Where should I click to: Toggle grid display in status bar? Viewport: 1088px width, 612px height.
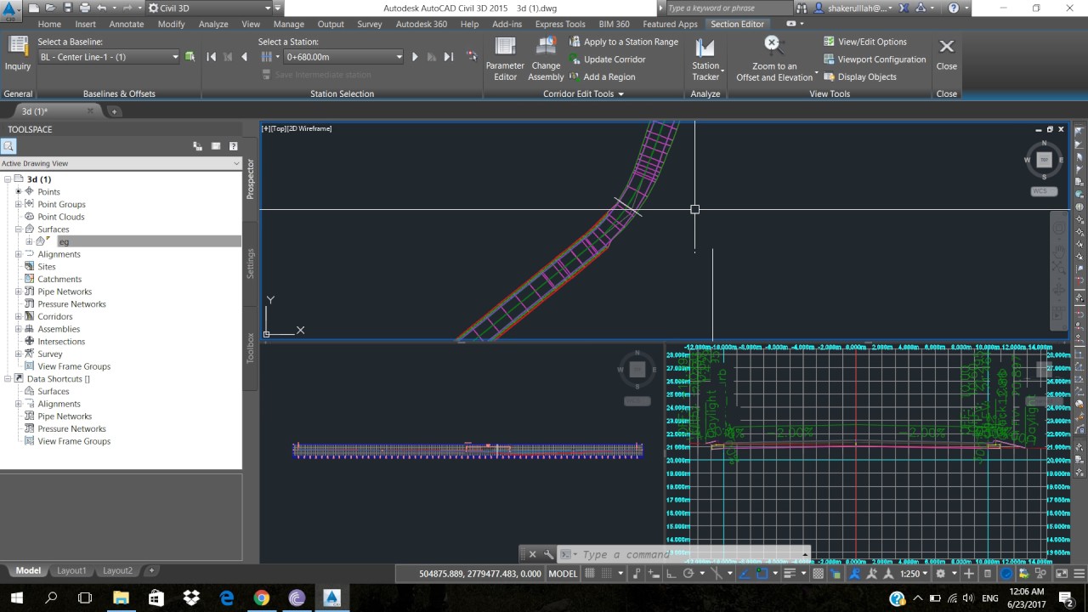(590, 574)
